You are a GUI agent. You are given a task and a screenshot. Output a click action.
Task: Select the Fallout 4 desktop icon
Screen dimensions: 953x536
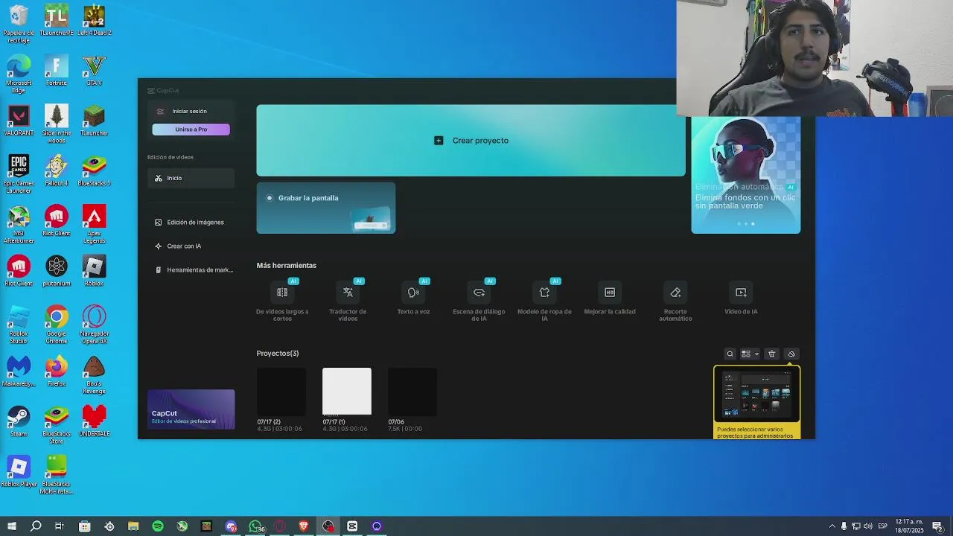57,170
